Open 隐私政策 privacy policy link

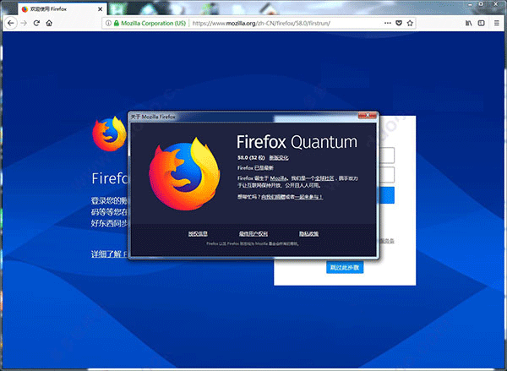point(308,233)
